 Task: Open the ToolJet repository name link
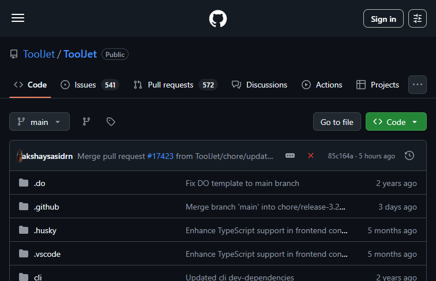[80, 54]
